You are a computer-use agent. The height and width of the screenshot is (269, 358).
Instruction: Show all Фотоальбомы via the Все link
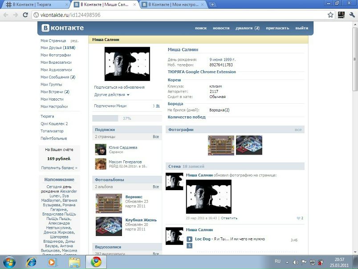[x=155, y=187]
